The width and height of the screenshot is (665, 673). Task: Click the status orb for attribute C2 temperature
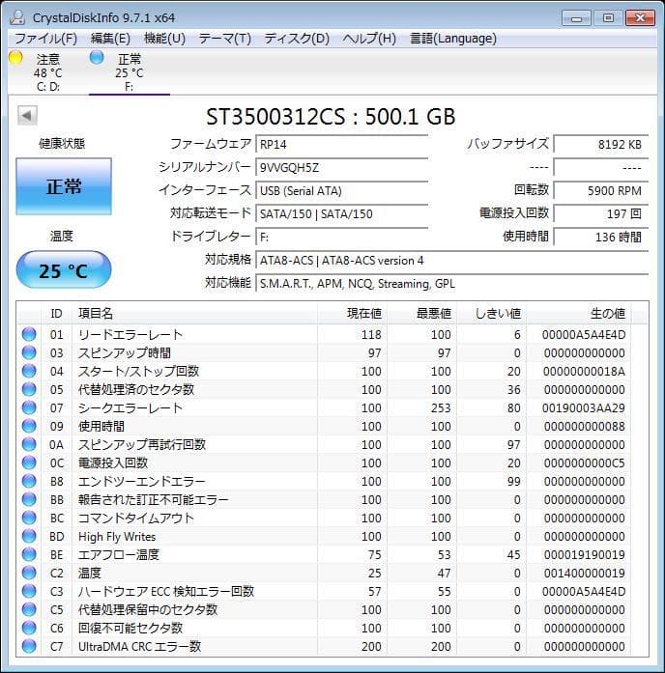tap(29, 574)
